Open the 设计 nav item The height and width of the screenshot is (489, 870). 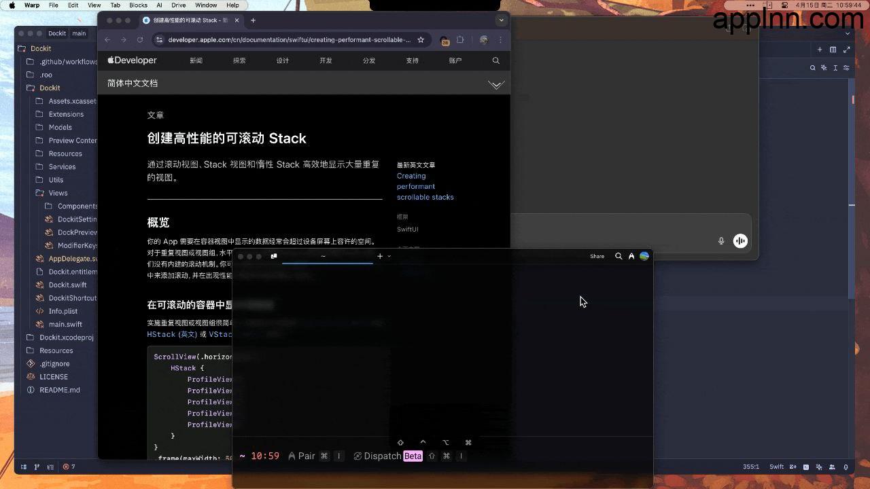coord(283,60)
